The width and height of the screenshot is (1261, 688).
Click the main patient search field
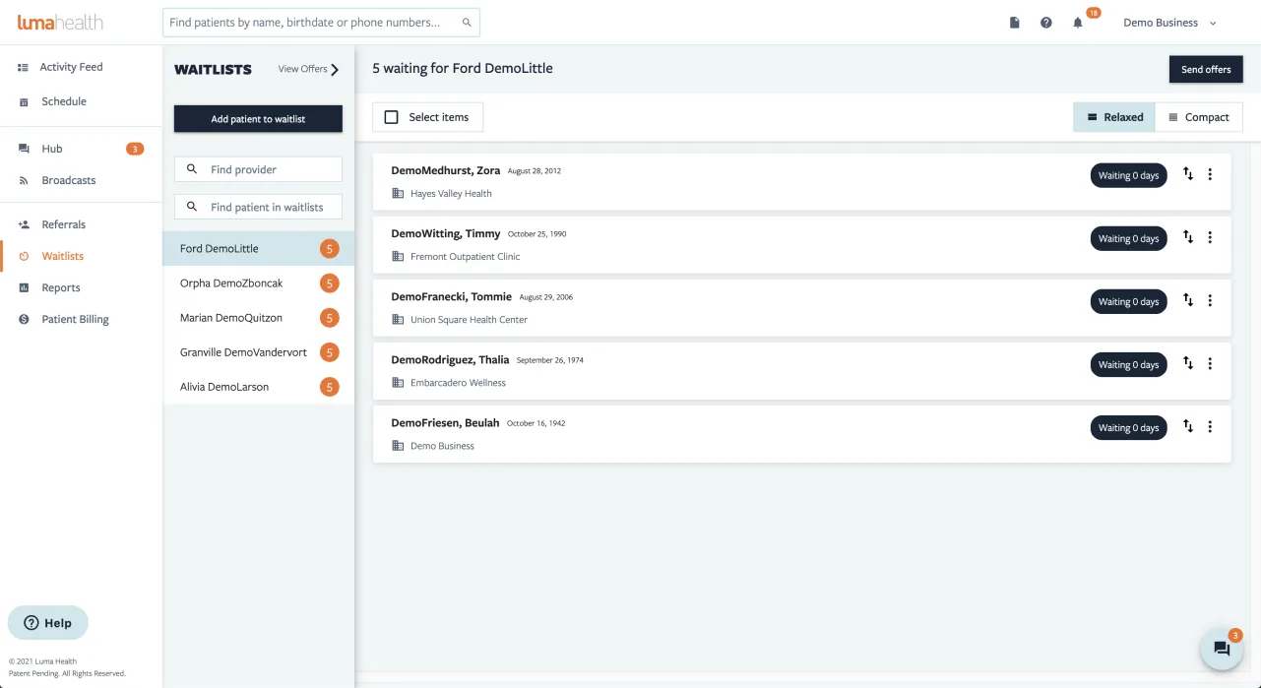(321, 23)
